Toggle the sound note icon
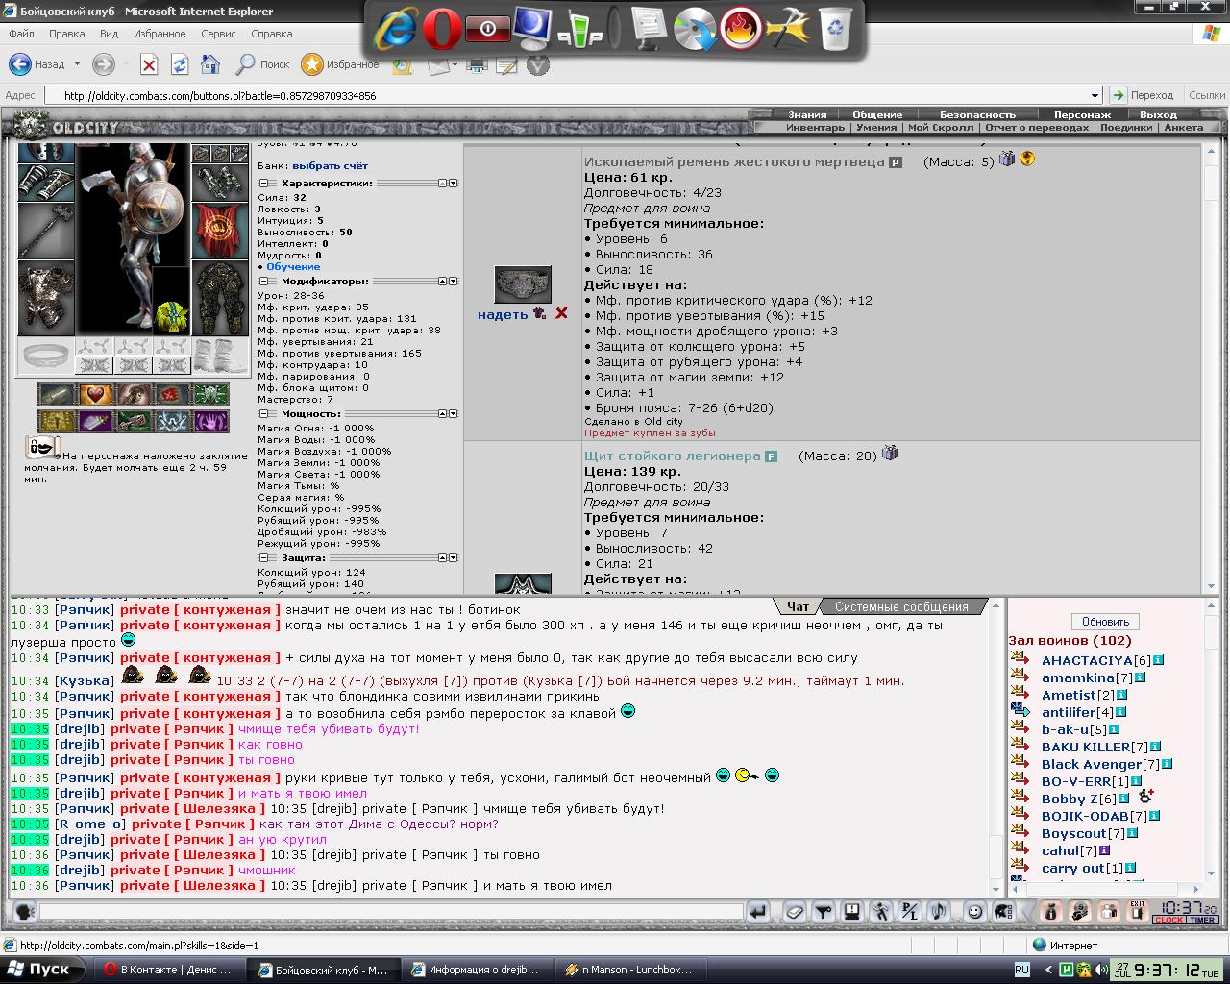The height and width of the screenshot is (984, 1230). coord(939,911)
